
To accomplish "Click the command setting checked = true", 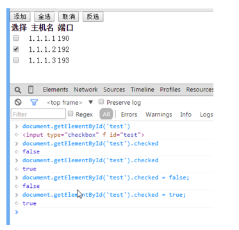I will tap(104, 195).
